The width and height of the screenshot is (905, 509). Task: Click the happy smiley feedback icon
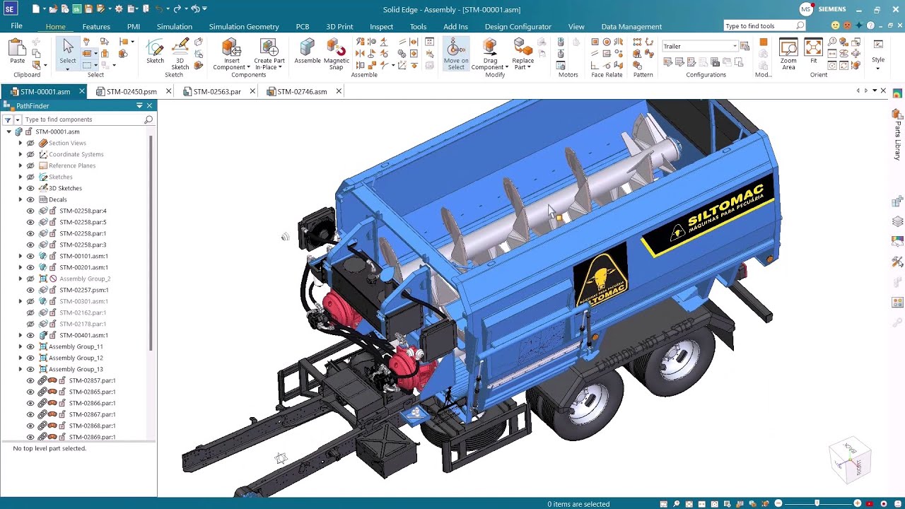(x=835, y=26)
